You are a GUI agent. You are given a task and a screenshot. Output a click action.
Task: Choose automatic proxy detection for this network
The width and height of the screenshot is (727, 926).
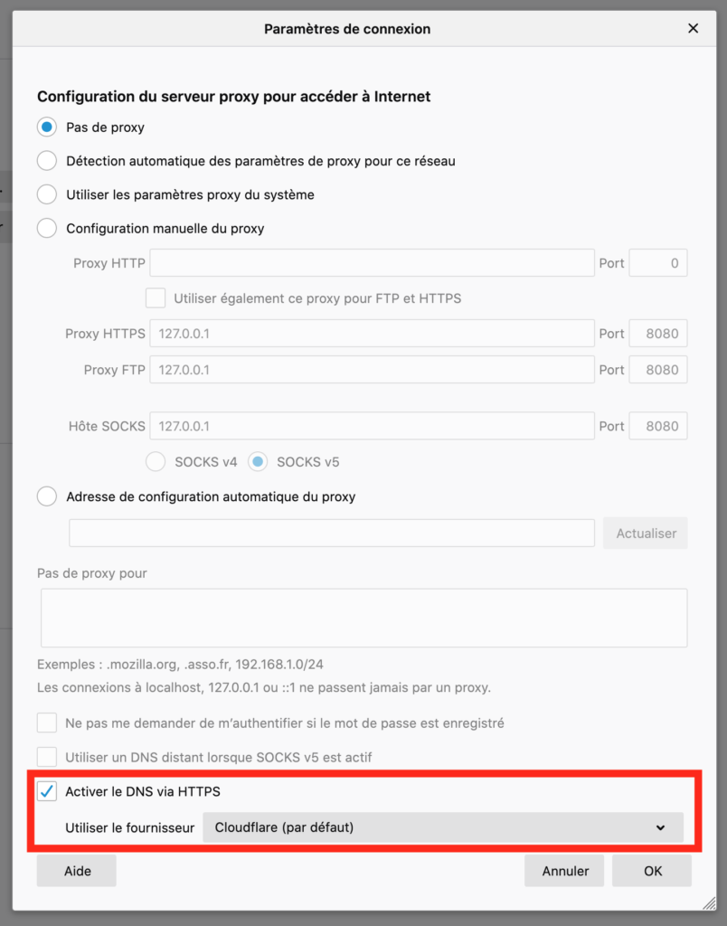click(x=47, y=161)
